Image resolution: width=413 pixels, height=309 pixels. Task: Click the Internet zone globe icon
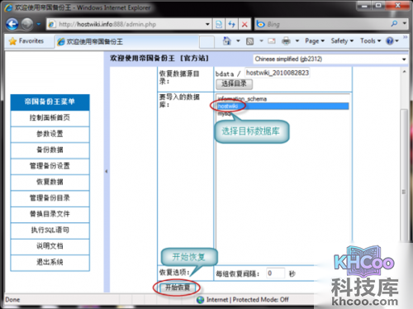point(201,300)
